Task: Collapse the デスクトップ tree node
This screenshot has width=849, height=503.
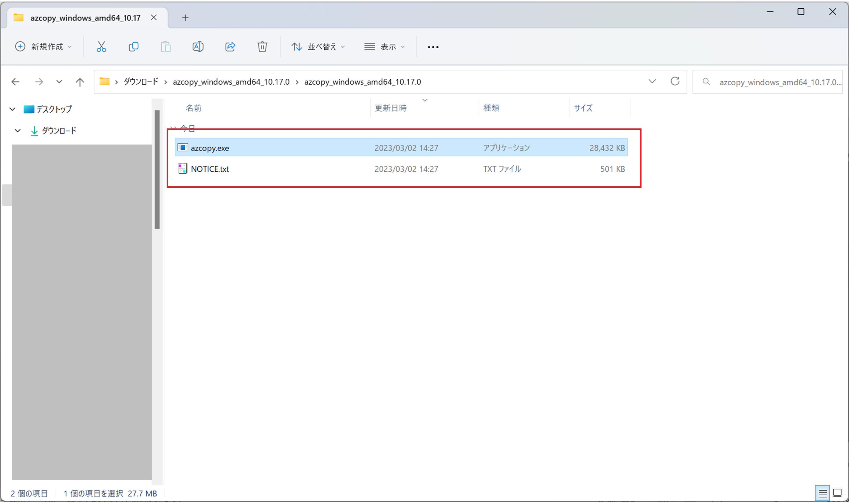Action: [13, 109]
